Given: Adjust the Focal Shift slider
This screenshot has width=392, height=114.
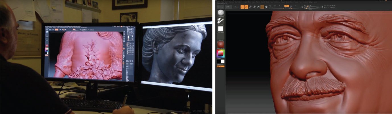Looking at the screenshot, I should [x=311, y=6].
